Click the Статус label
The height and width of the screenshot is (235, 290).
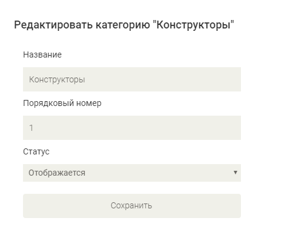point(36,151)
